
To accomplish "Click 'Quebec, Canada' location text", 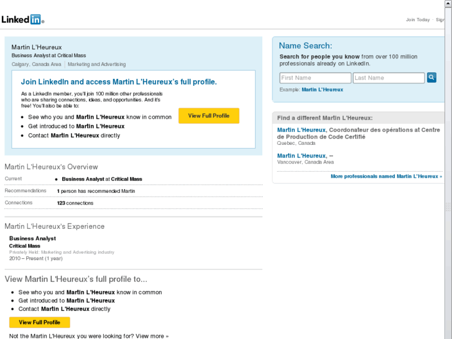I will (296, 143).
